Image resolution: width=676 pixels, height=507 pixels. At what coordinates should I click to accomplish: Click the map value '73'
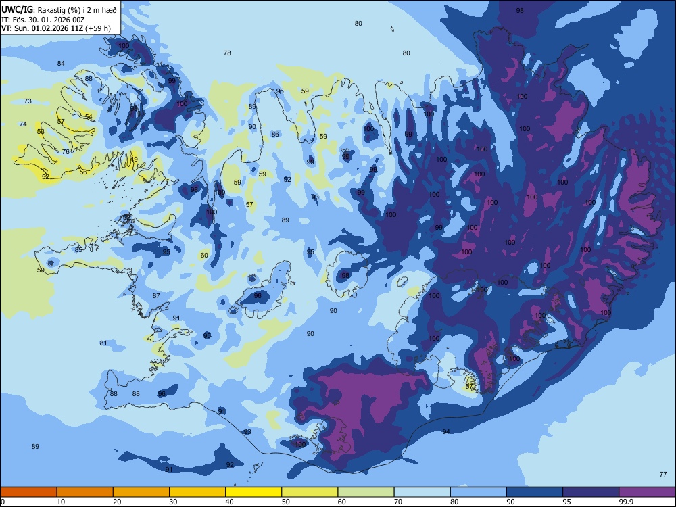(x=28, y=101)
